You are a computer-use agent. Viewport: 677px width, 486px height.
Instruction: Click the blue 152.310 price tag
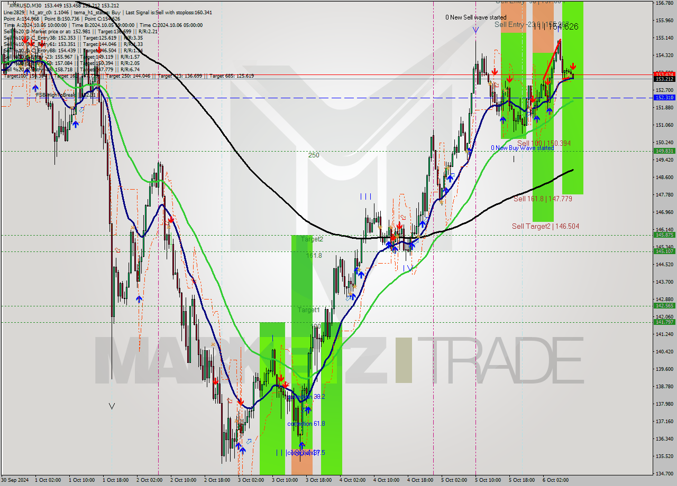point(664,98)
